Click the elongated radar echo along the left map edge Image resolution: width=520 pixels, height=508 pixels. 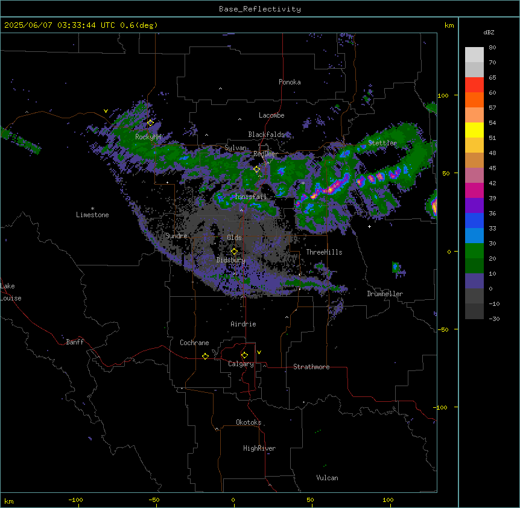point(21,141)
